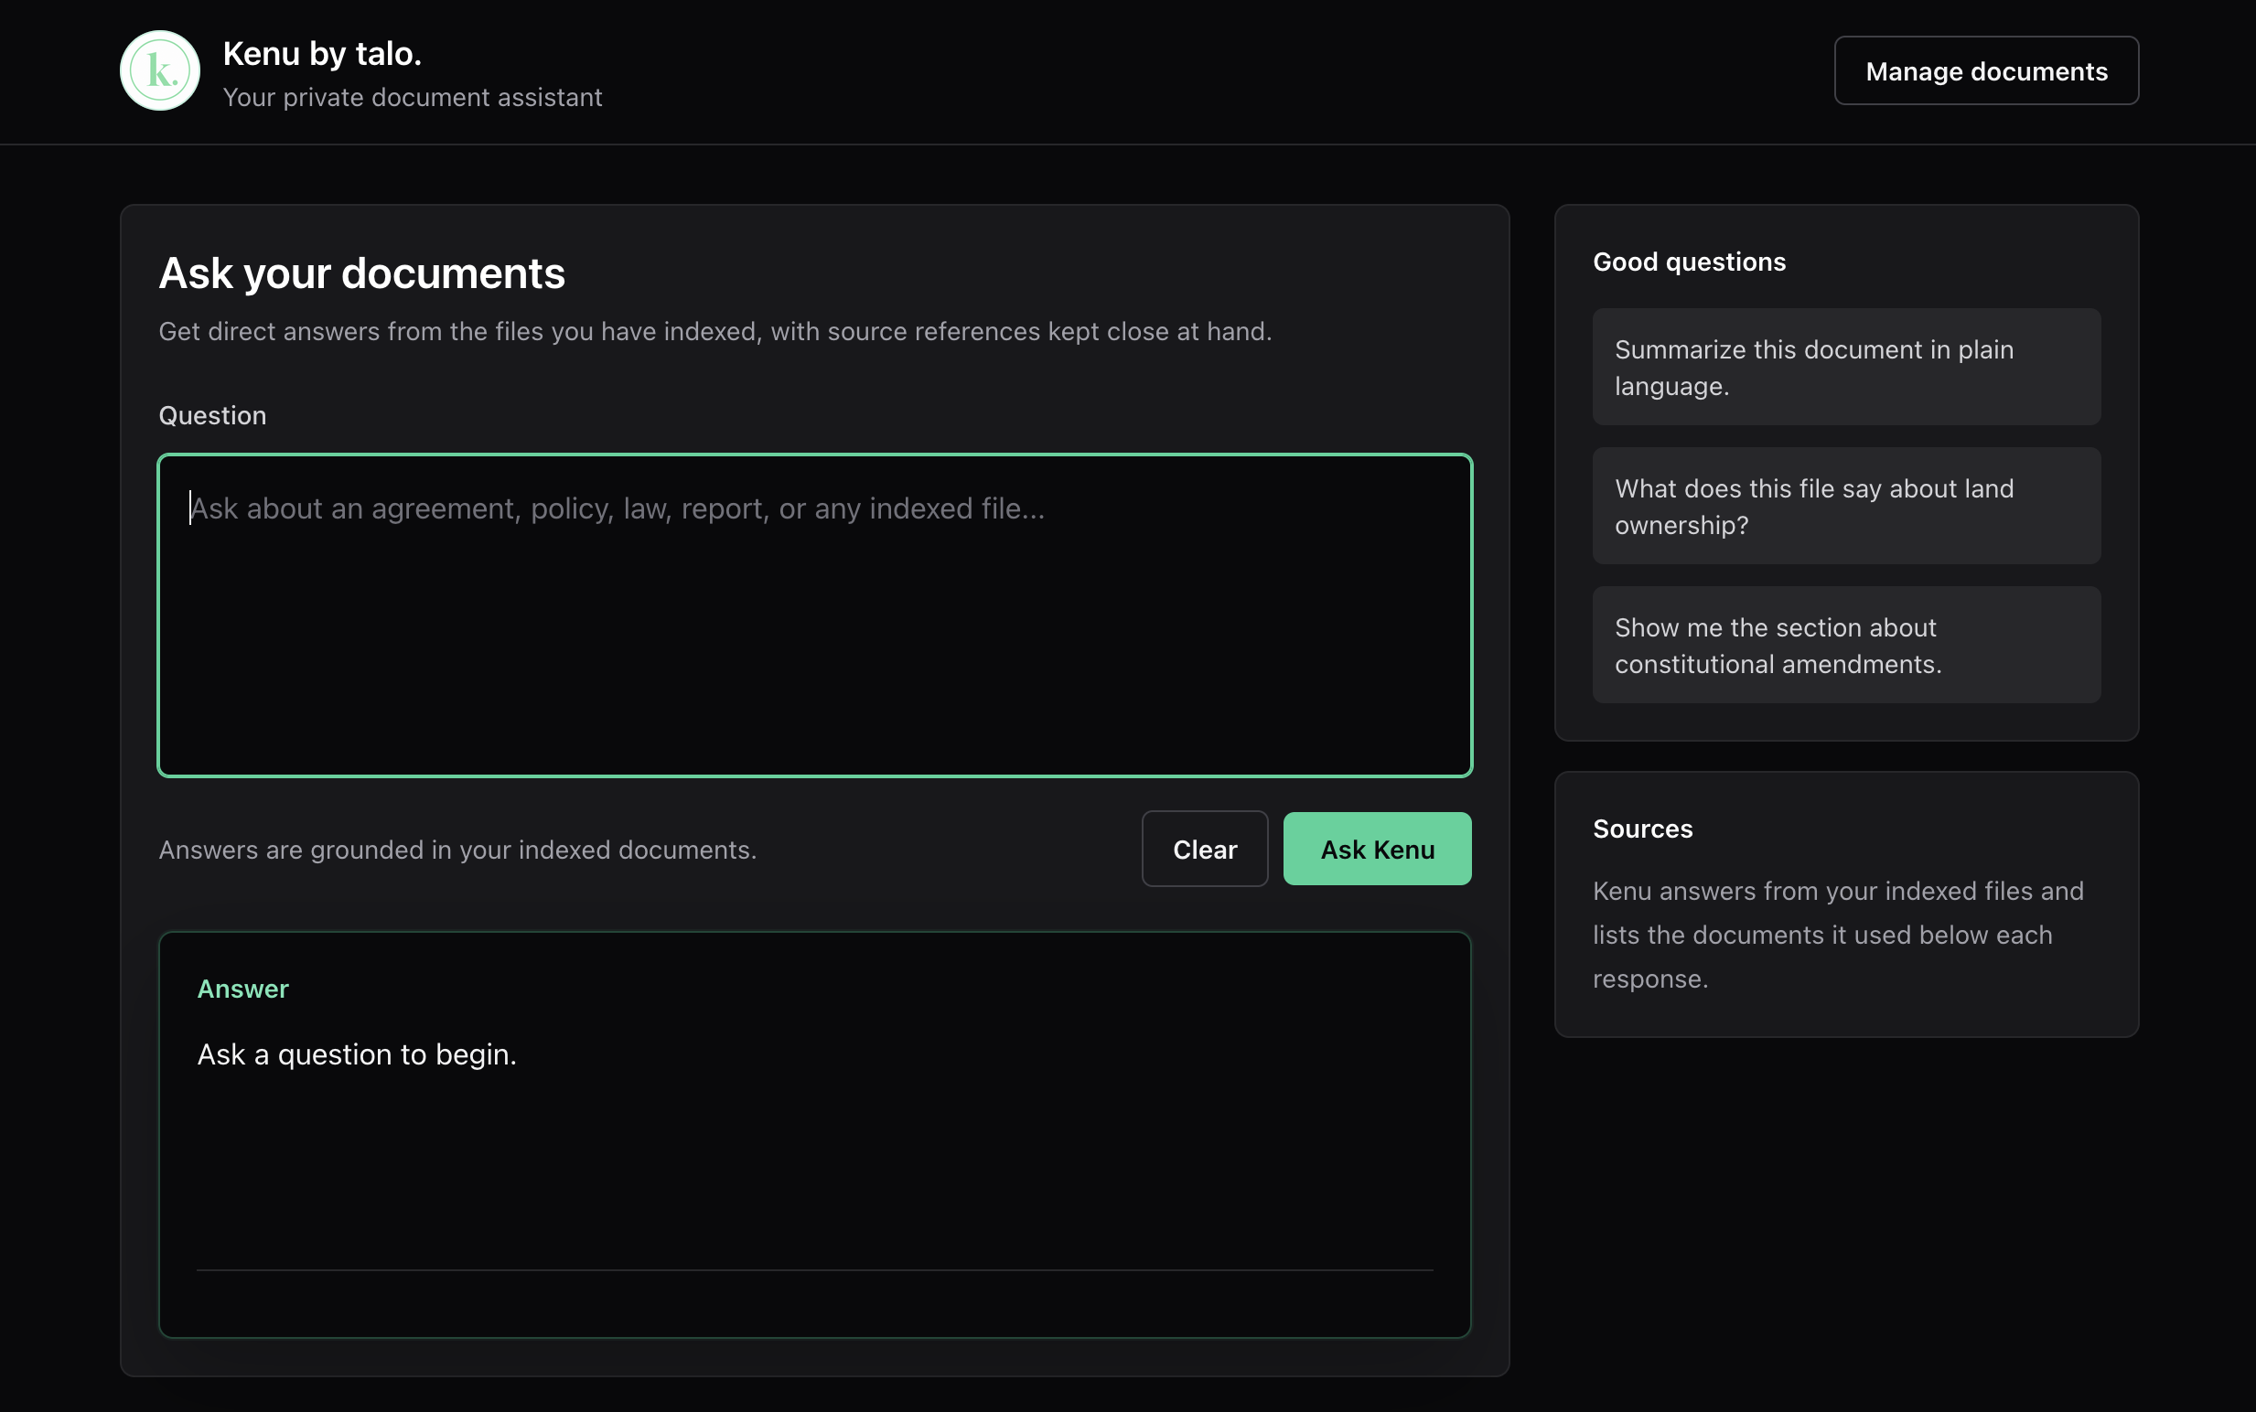This screenshot has height=1412, width=2256.
Task: Pick 'What does this file say about land ownership?'
Action: [x=1846, y=506]
